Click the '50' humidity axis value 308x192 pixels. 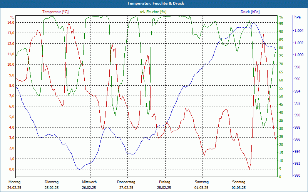281,96
